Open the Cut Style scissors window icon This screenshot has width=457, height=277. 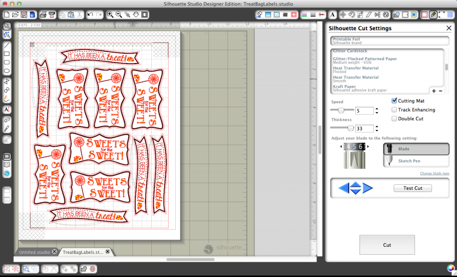pos(321,15)
